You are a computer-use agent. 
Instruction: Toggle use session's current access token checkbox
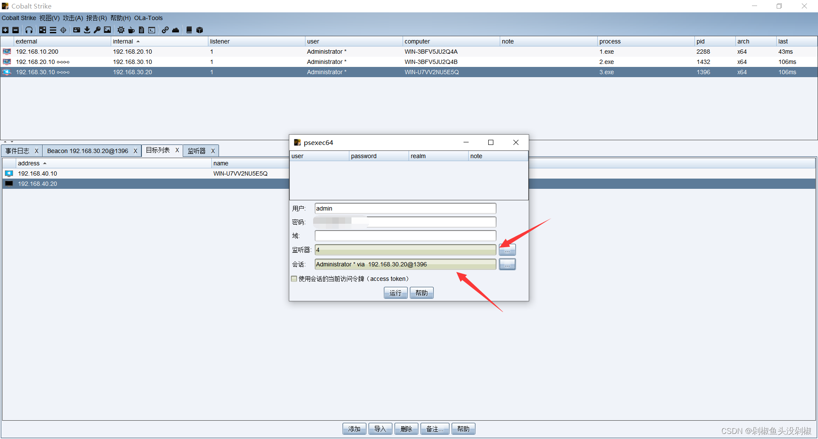tap(294, 279)
